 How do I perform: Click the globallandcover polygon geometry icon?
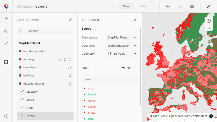[x=70, y=84]
